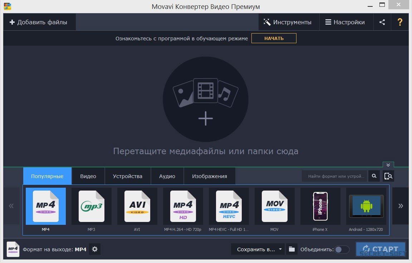This screenshot has width=412, height=263.
Task: Click the format search input field
Action: click(335, 176)
